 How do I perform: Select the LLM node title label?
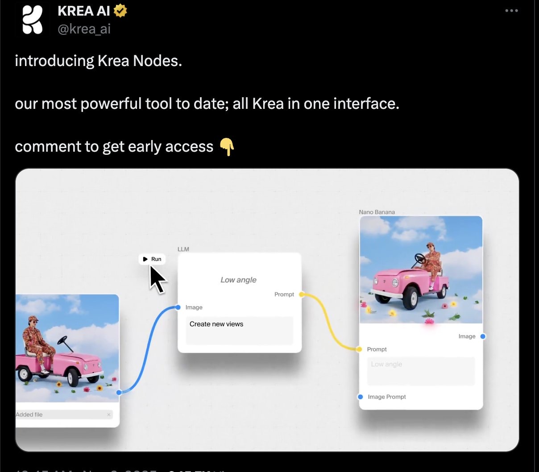click(183, 249)
